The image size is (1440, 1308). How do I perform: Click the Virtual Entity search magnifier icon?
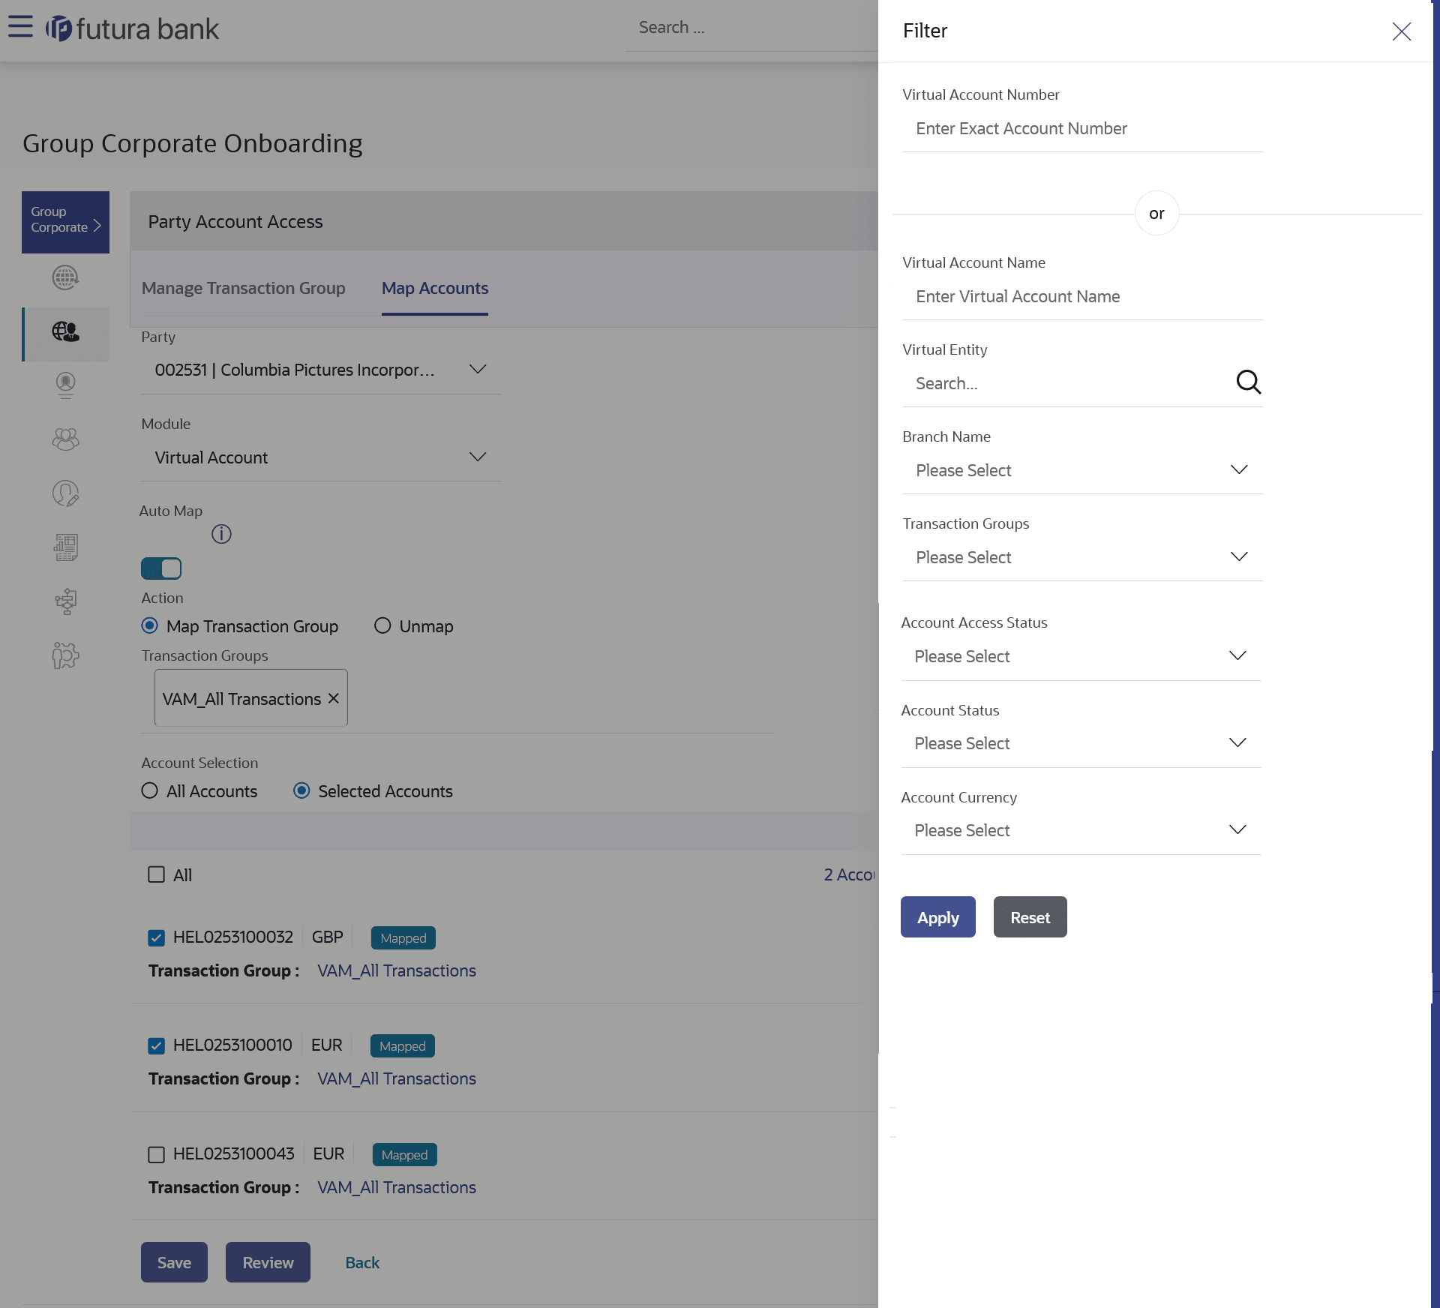pyautogui.click(x=1247, y=382)
